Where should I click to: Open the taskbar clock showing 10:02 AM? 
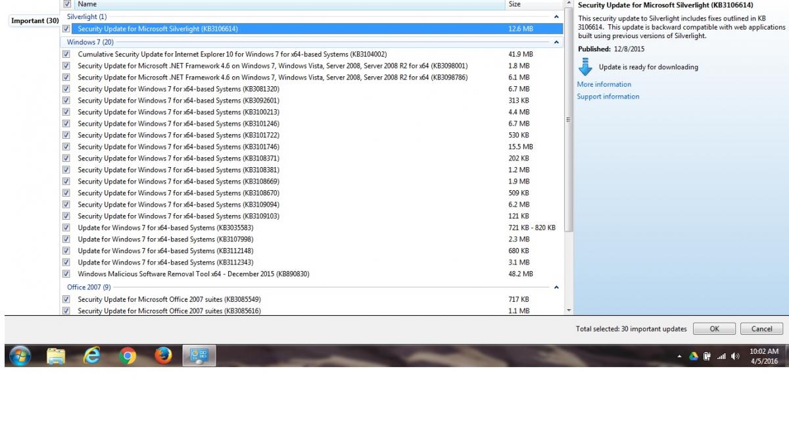[763, 356]
